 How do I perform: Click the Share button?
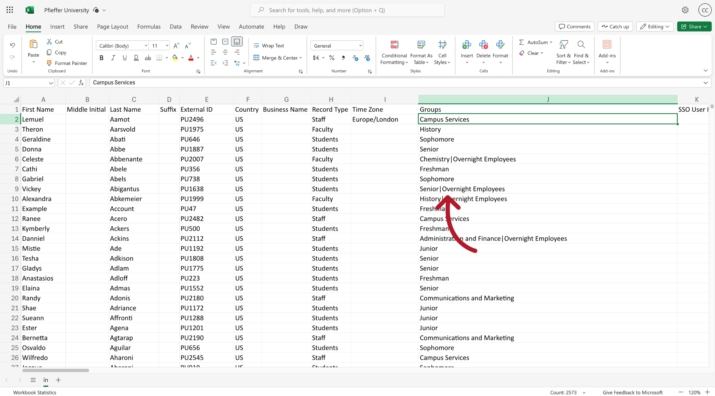(694, 26)
